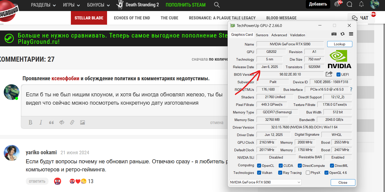This screenshot has height=192, width=385.
Task: Open the yariko ookami username link
Action: click(41, 152)
